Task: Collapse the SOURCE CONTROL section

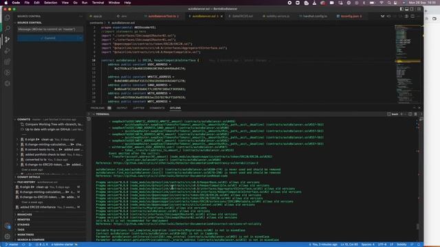Action: 29,23
